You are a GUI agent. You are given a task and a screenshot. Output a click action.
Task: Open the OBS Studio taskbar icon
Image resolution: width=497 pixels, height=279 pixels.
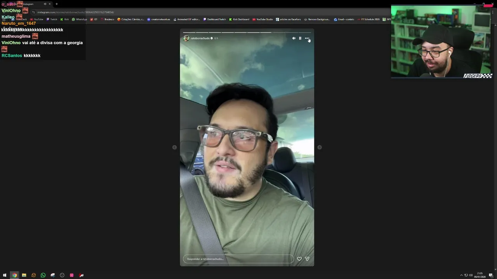click(62, 275)
